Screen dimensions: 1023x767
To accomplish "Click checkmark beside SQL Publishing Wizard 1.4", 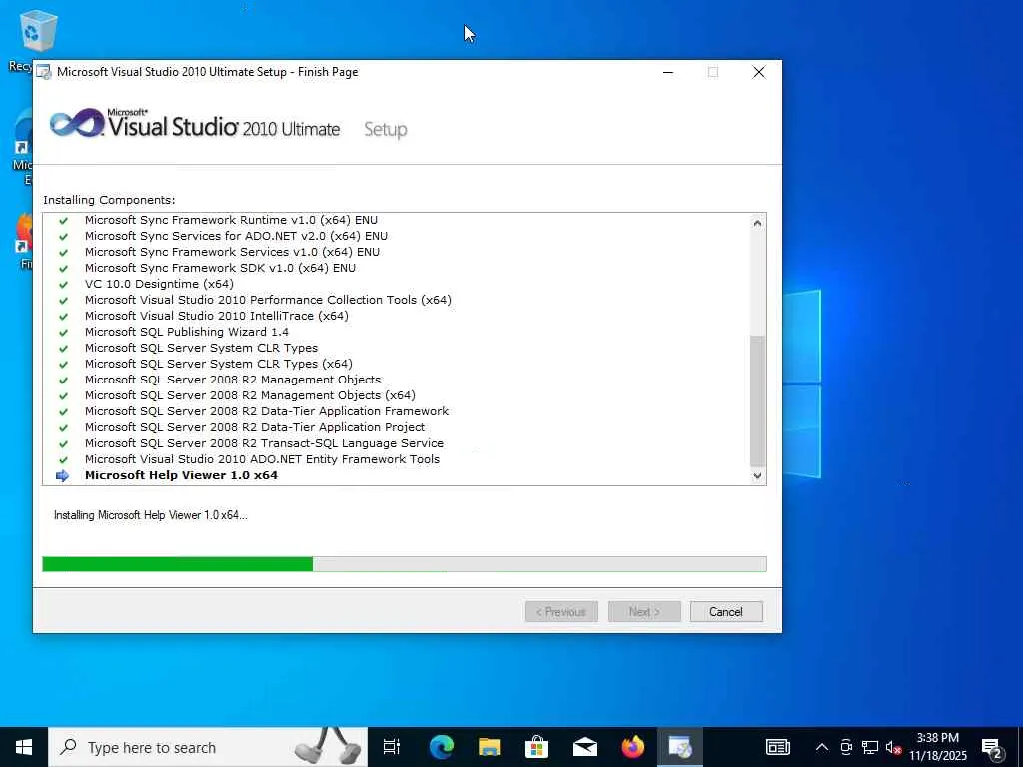I will click(x=63, y=332).
